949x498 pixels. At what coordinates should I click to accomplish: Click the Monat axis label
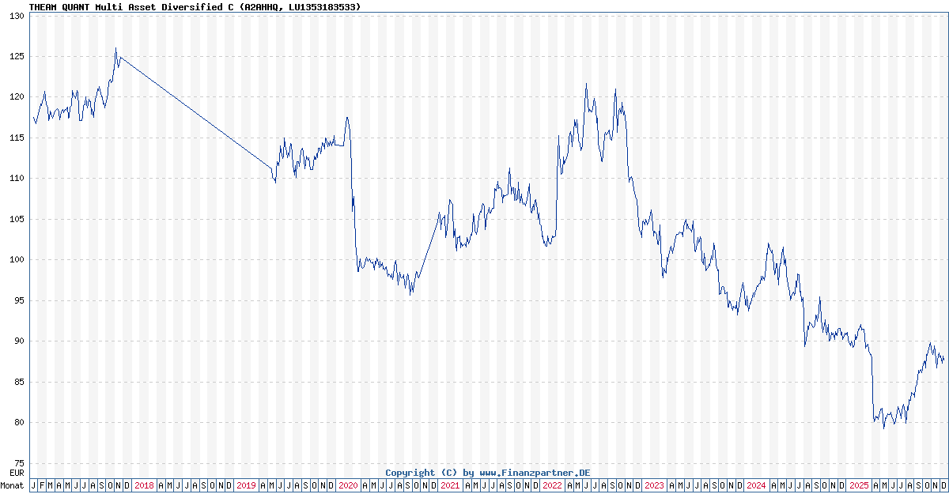pos(12,486)
